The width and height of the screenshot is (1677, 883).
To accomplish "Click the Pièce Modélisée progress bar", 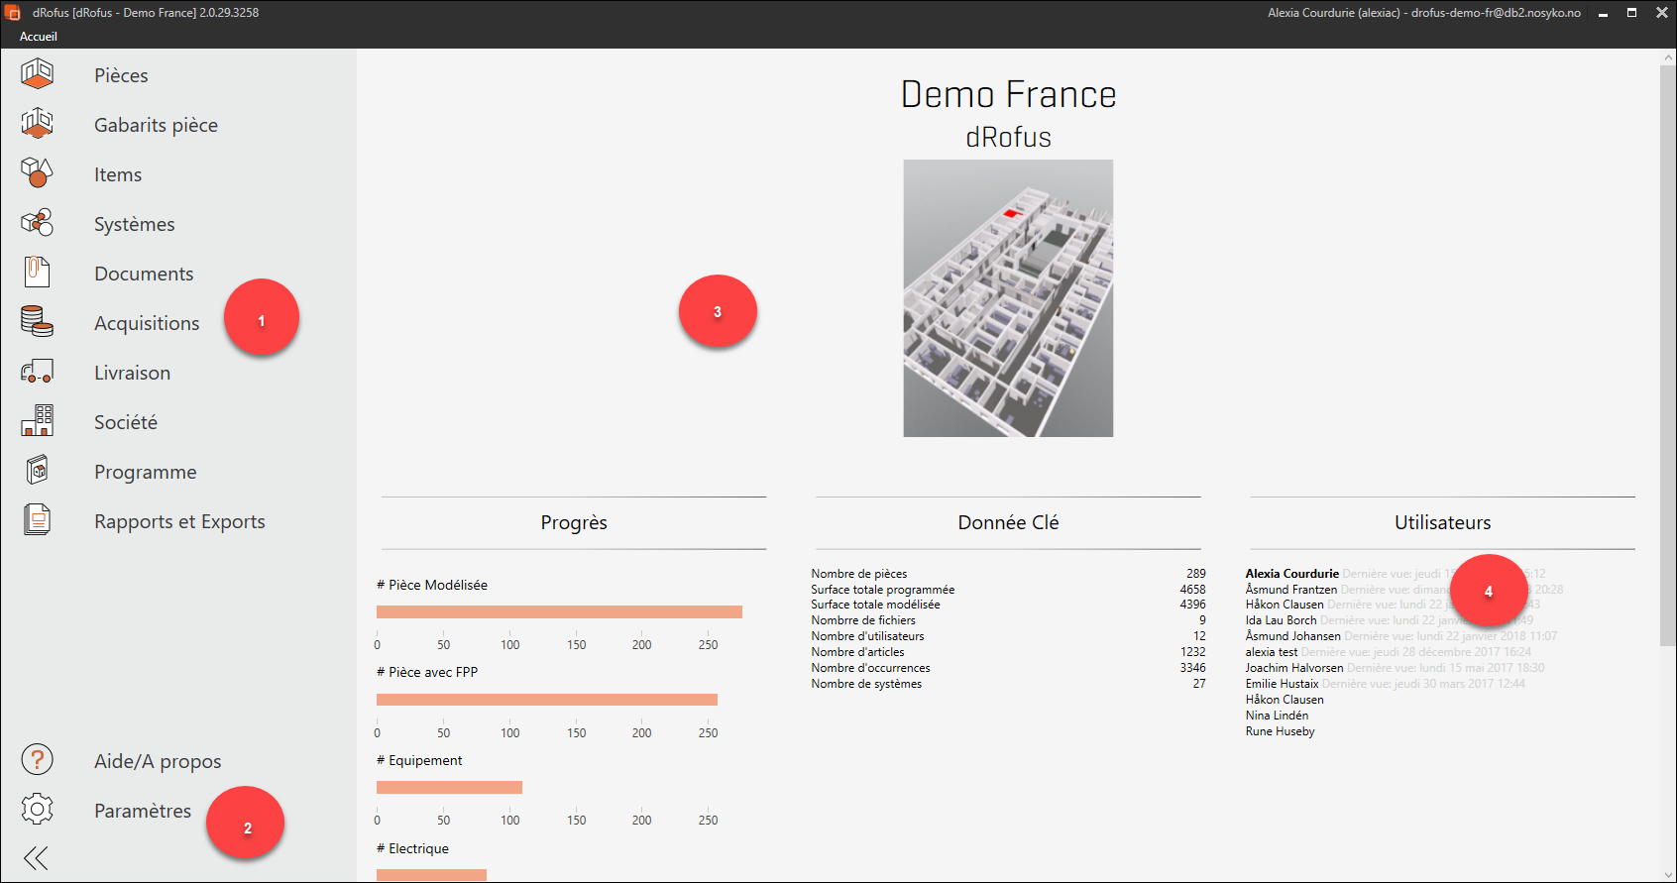I will (559, 611).
